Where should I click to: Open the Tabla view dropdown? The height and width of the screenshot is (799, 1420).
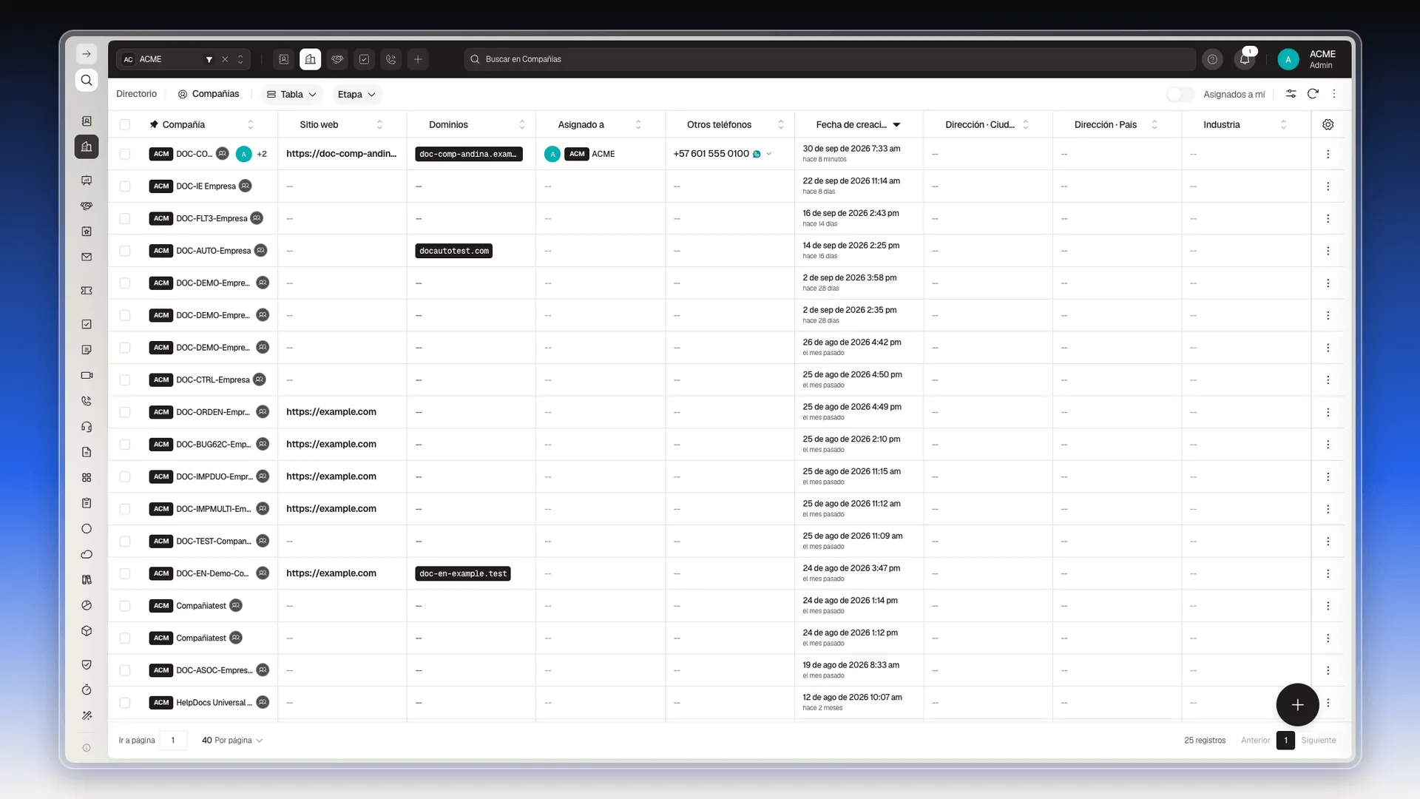point(292,94)
